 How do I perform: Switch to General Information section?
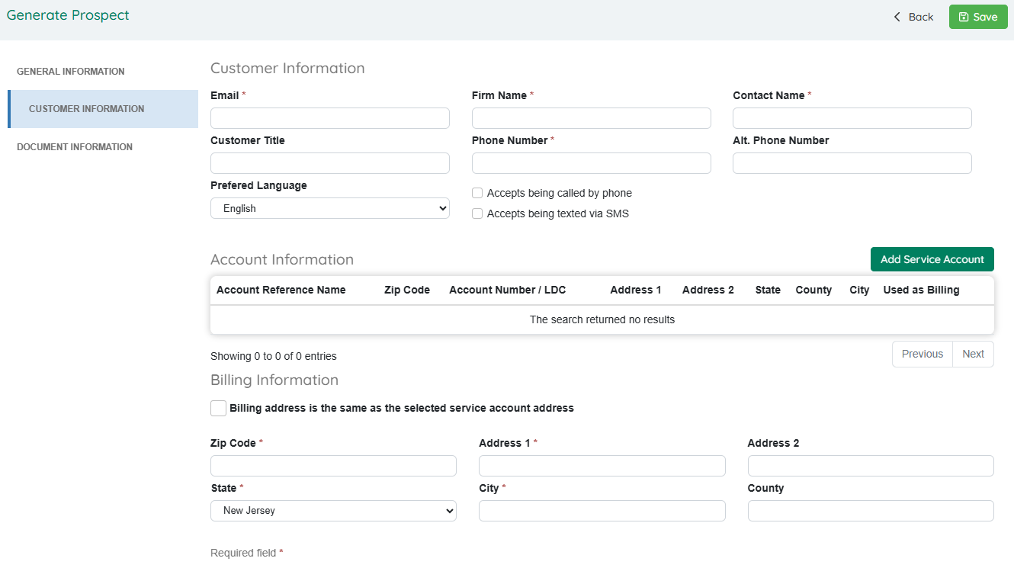click(71, 72)
